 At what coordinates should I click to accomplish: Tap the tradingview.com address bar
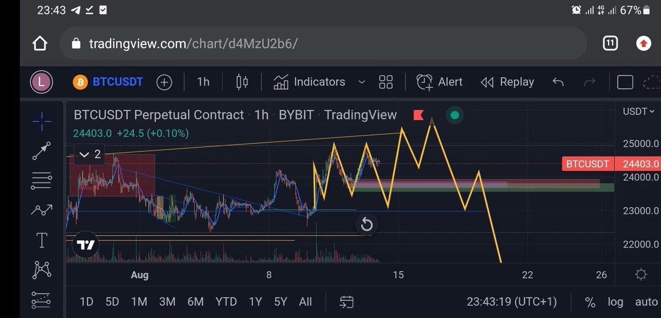coord(323,44)
